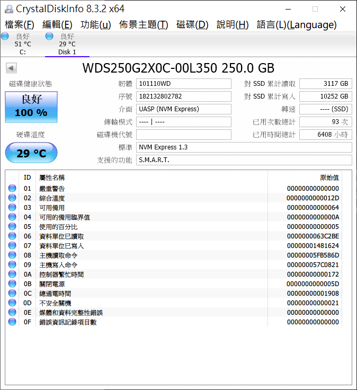Click raw value 000000000012D for 綜合溫度

coord(313,198)
